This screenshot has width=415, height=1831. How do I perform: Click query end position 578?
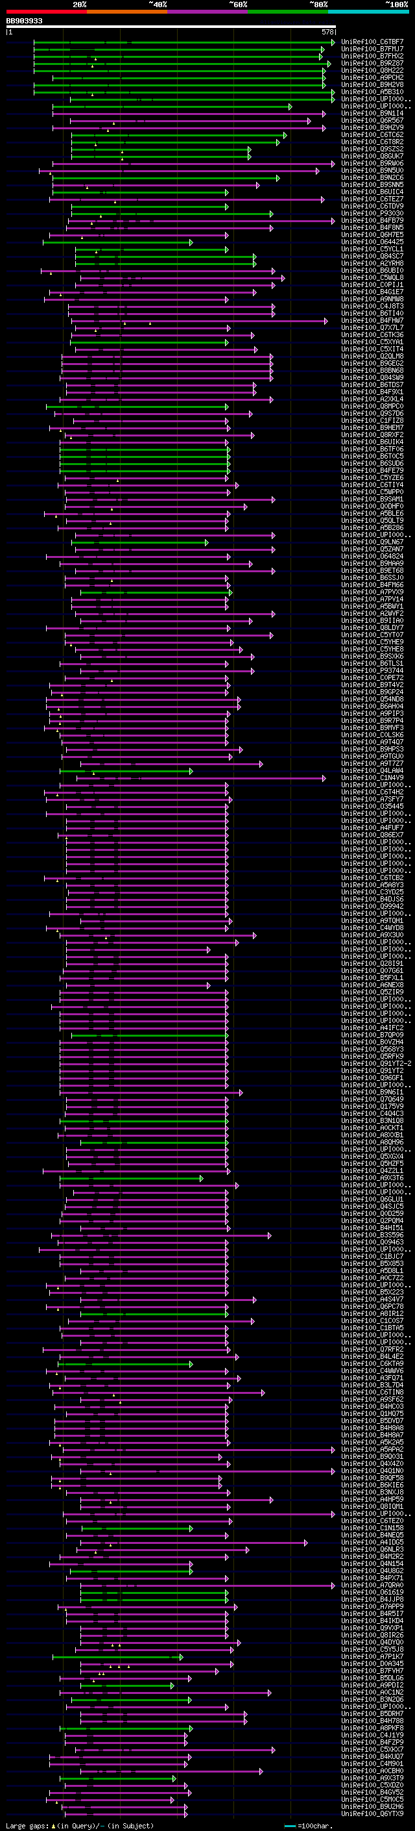click(x=327, y=32)
